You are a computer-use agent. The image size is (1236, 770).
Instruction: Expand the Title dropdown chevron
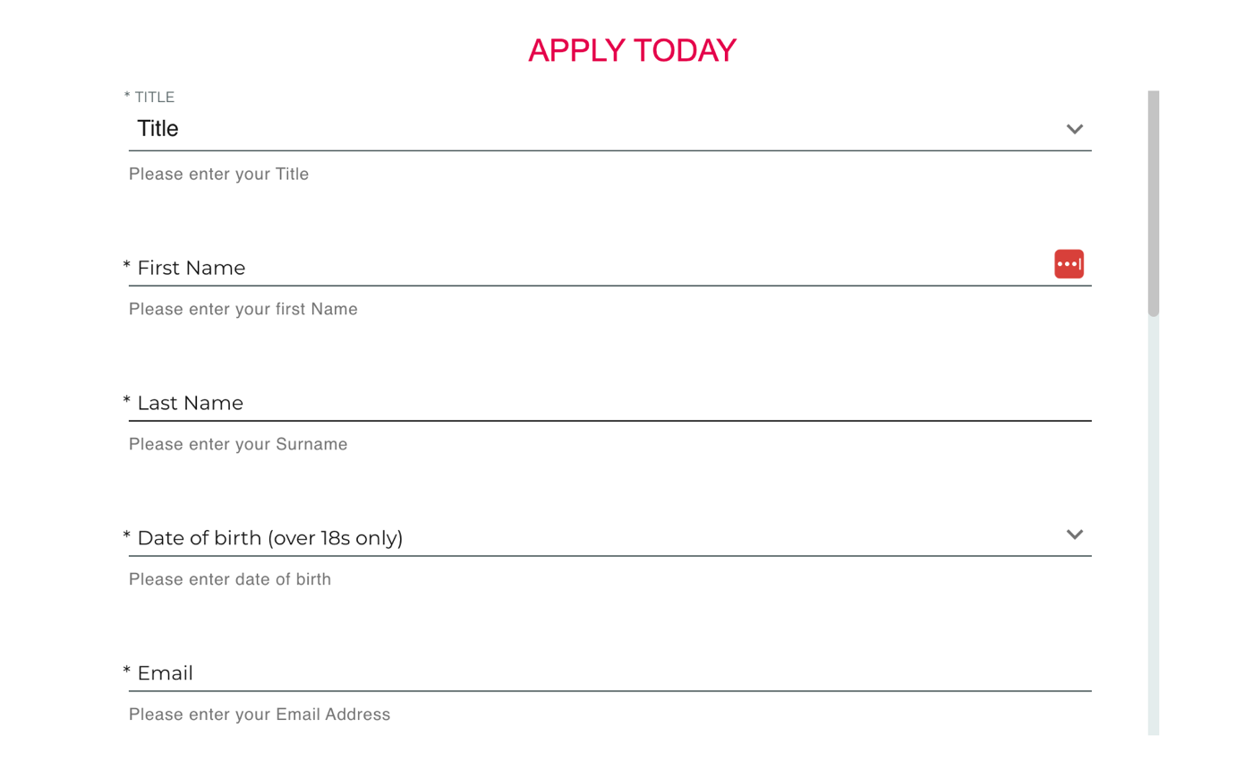coord(1075,129)
